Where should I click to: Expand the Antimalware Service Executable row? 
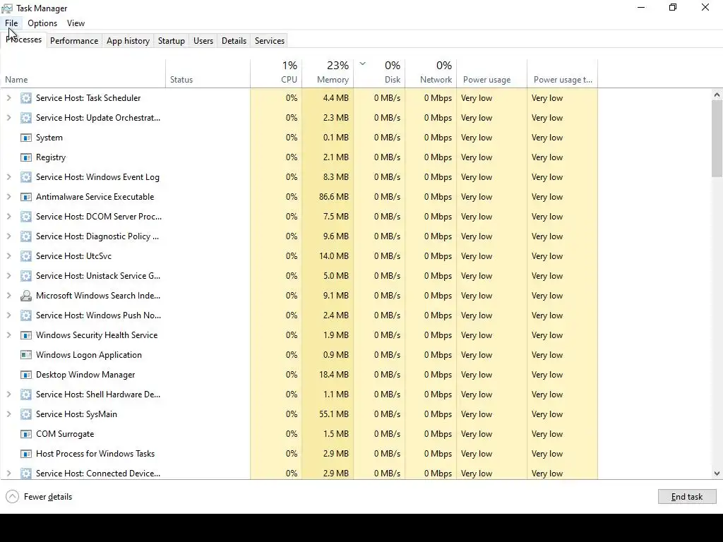coord(8,197)
